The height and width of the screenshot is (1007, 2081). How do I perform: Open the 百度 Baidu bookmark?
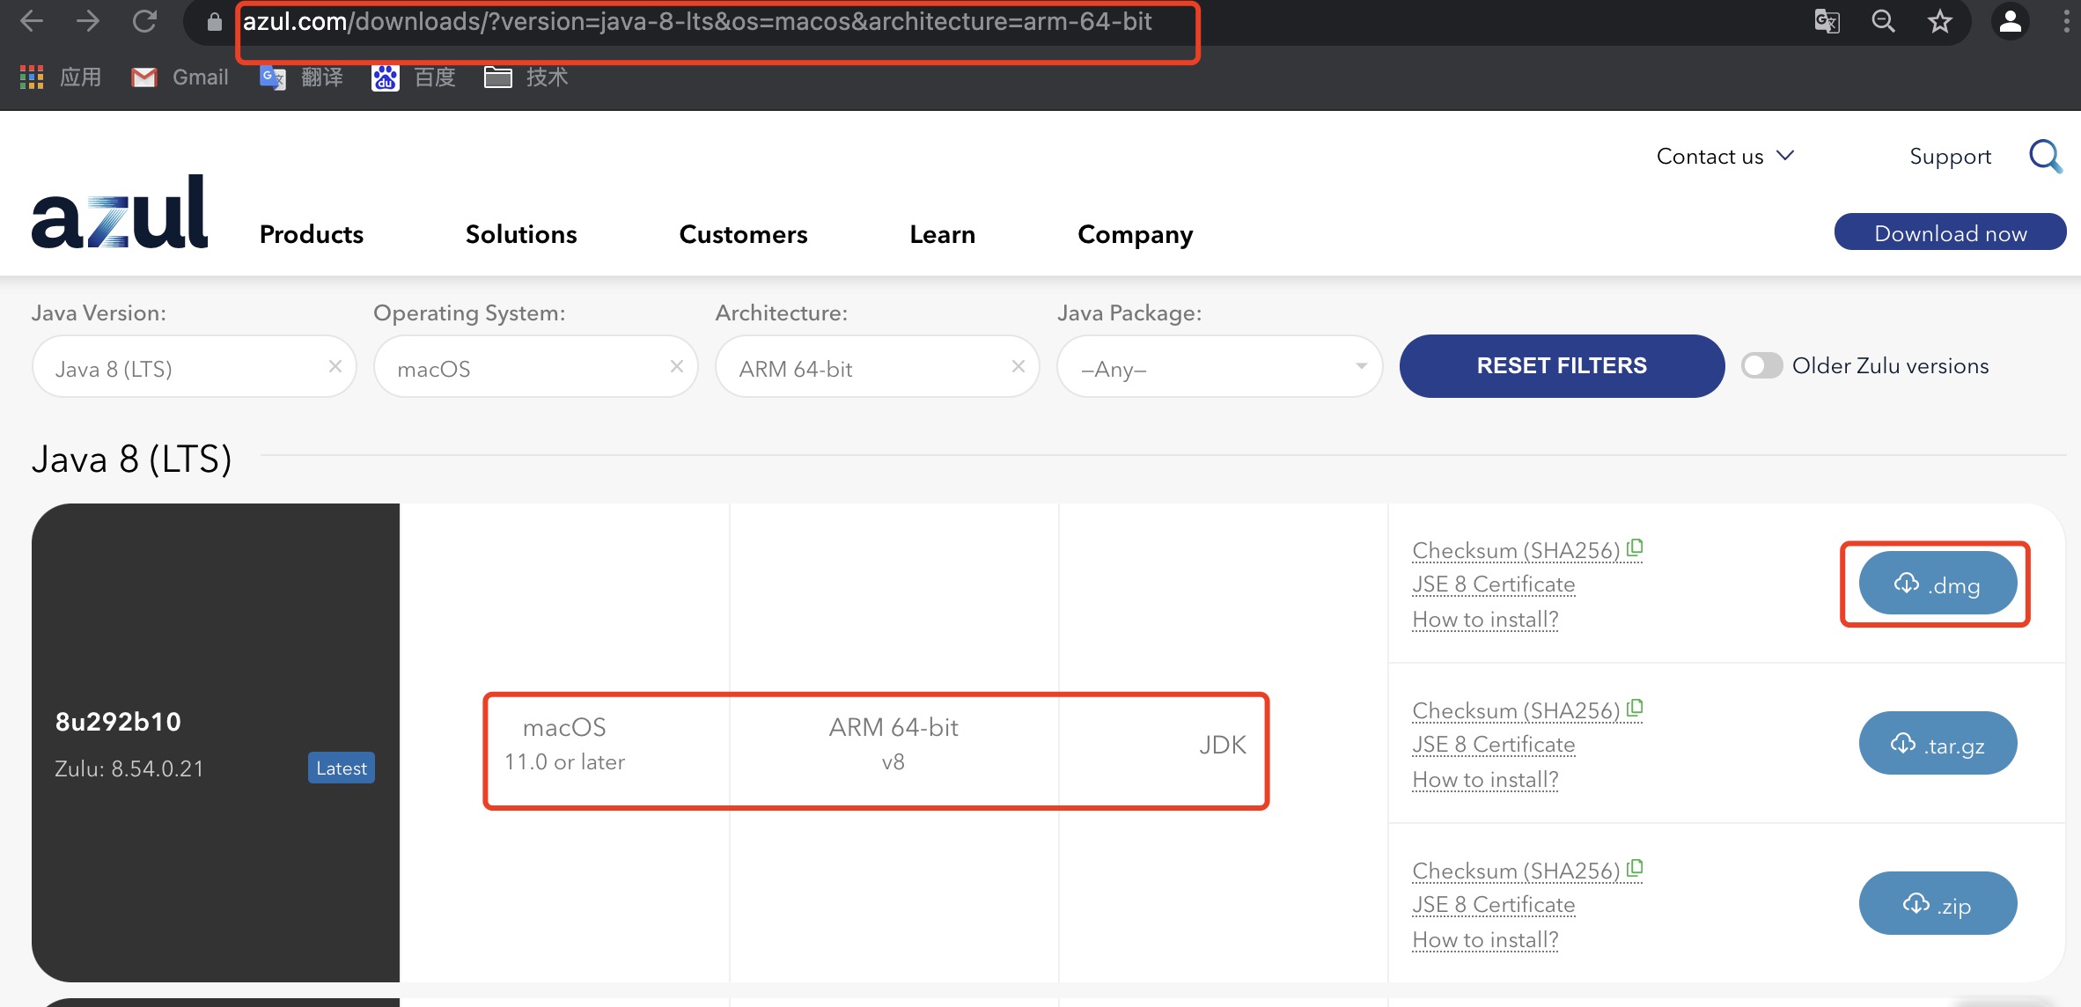coord(414,77)
